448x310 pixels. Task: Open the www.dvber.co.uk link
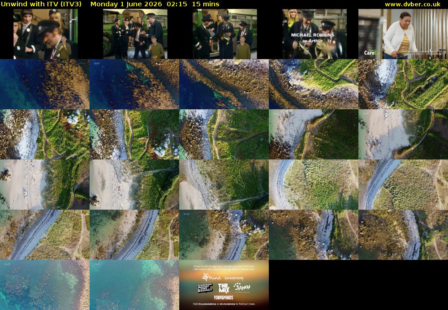pos(413,4)
